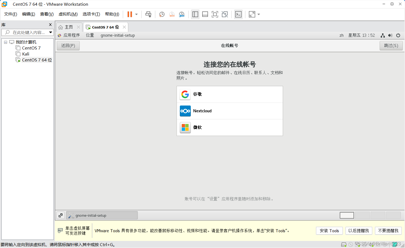Image resolution: width=405 pixels, height=248 pixels.
Task: Click the Google logo icon
Action: pos(185,94)
